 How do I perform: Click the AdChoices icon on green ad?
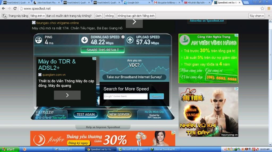[236, 35]
